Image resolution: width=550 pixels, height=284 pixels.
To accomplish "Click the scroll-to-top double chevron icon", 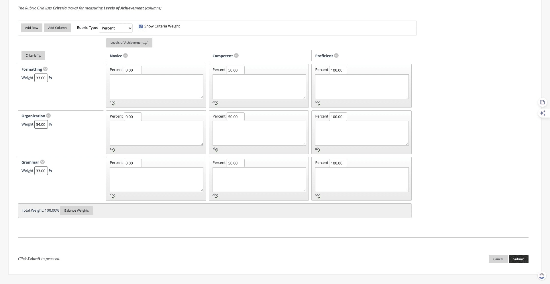I will click(x=541, y=276).
